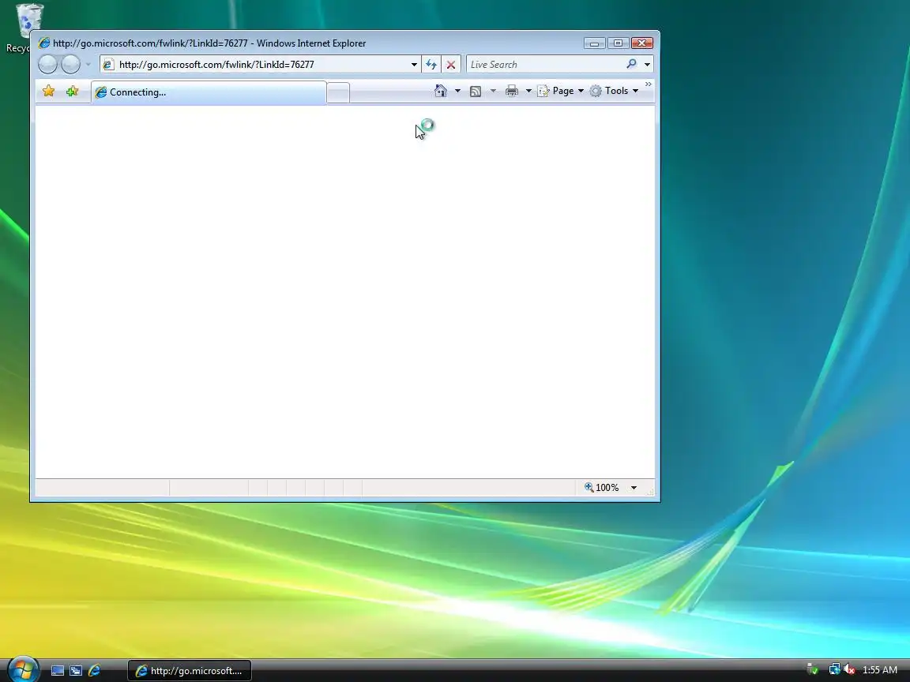This screenshot has height=682, width=910.
Task: Click the Print icon
Action: [x=511, y=91]
